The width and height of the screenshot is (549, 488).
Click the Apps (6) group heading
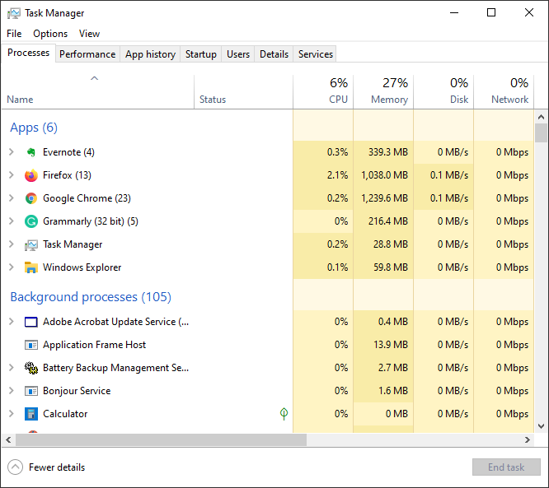34,128
